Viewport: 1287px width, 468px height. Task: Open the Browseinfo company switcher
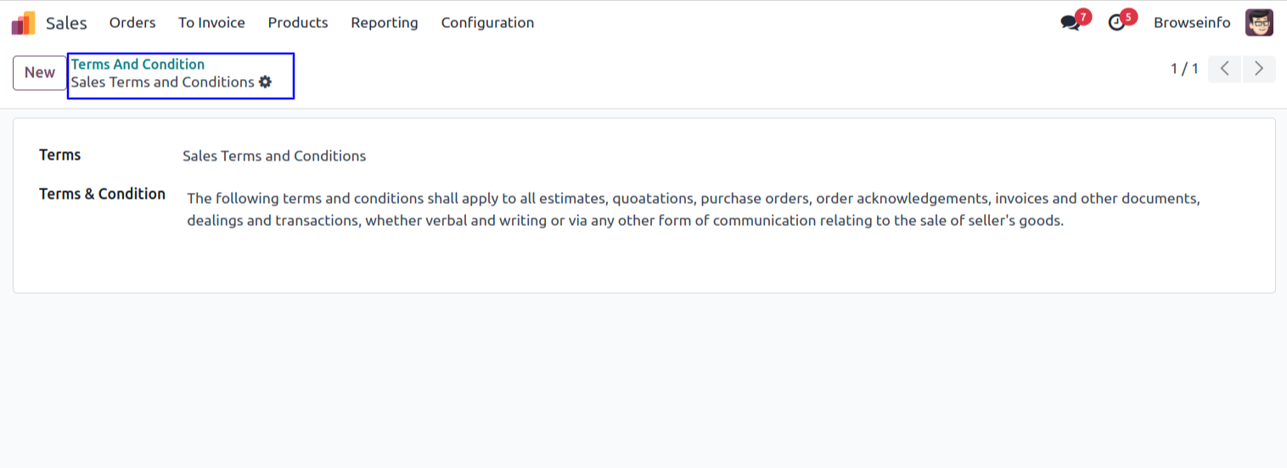pyautogui.click(x=1192, y=23)
